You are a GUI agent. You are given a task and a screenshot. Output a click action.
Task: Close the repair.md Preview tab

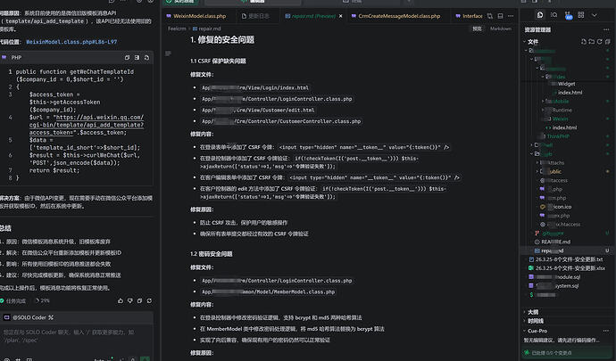click(341, 16)
